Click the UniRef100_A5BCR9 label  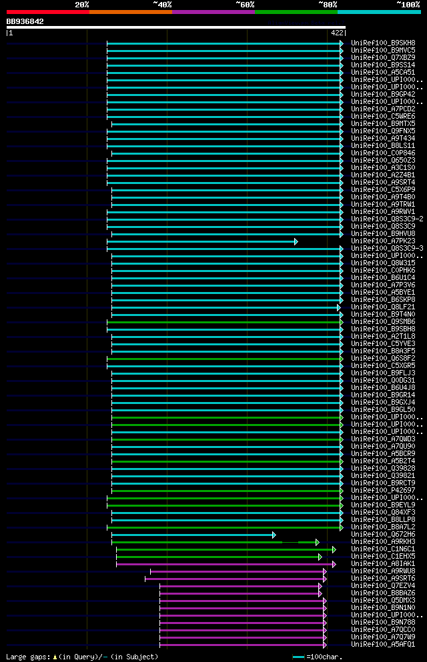(383, 454)
